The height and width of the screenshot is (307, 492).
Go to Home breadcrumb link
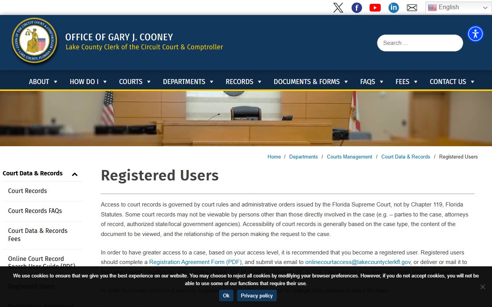tap(274, 157)
